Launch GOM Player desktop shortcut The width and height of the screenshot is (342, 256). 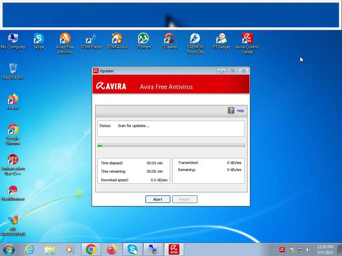91,41
